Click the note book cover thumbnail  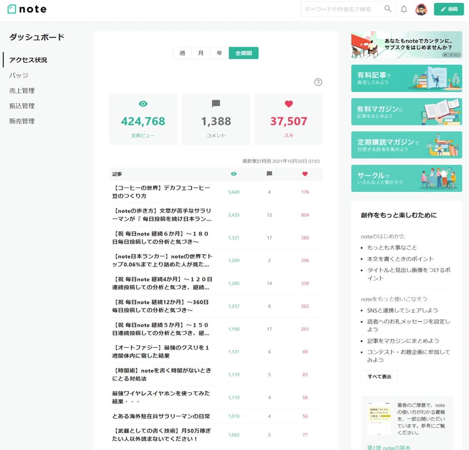(x=379, y=419)
